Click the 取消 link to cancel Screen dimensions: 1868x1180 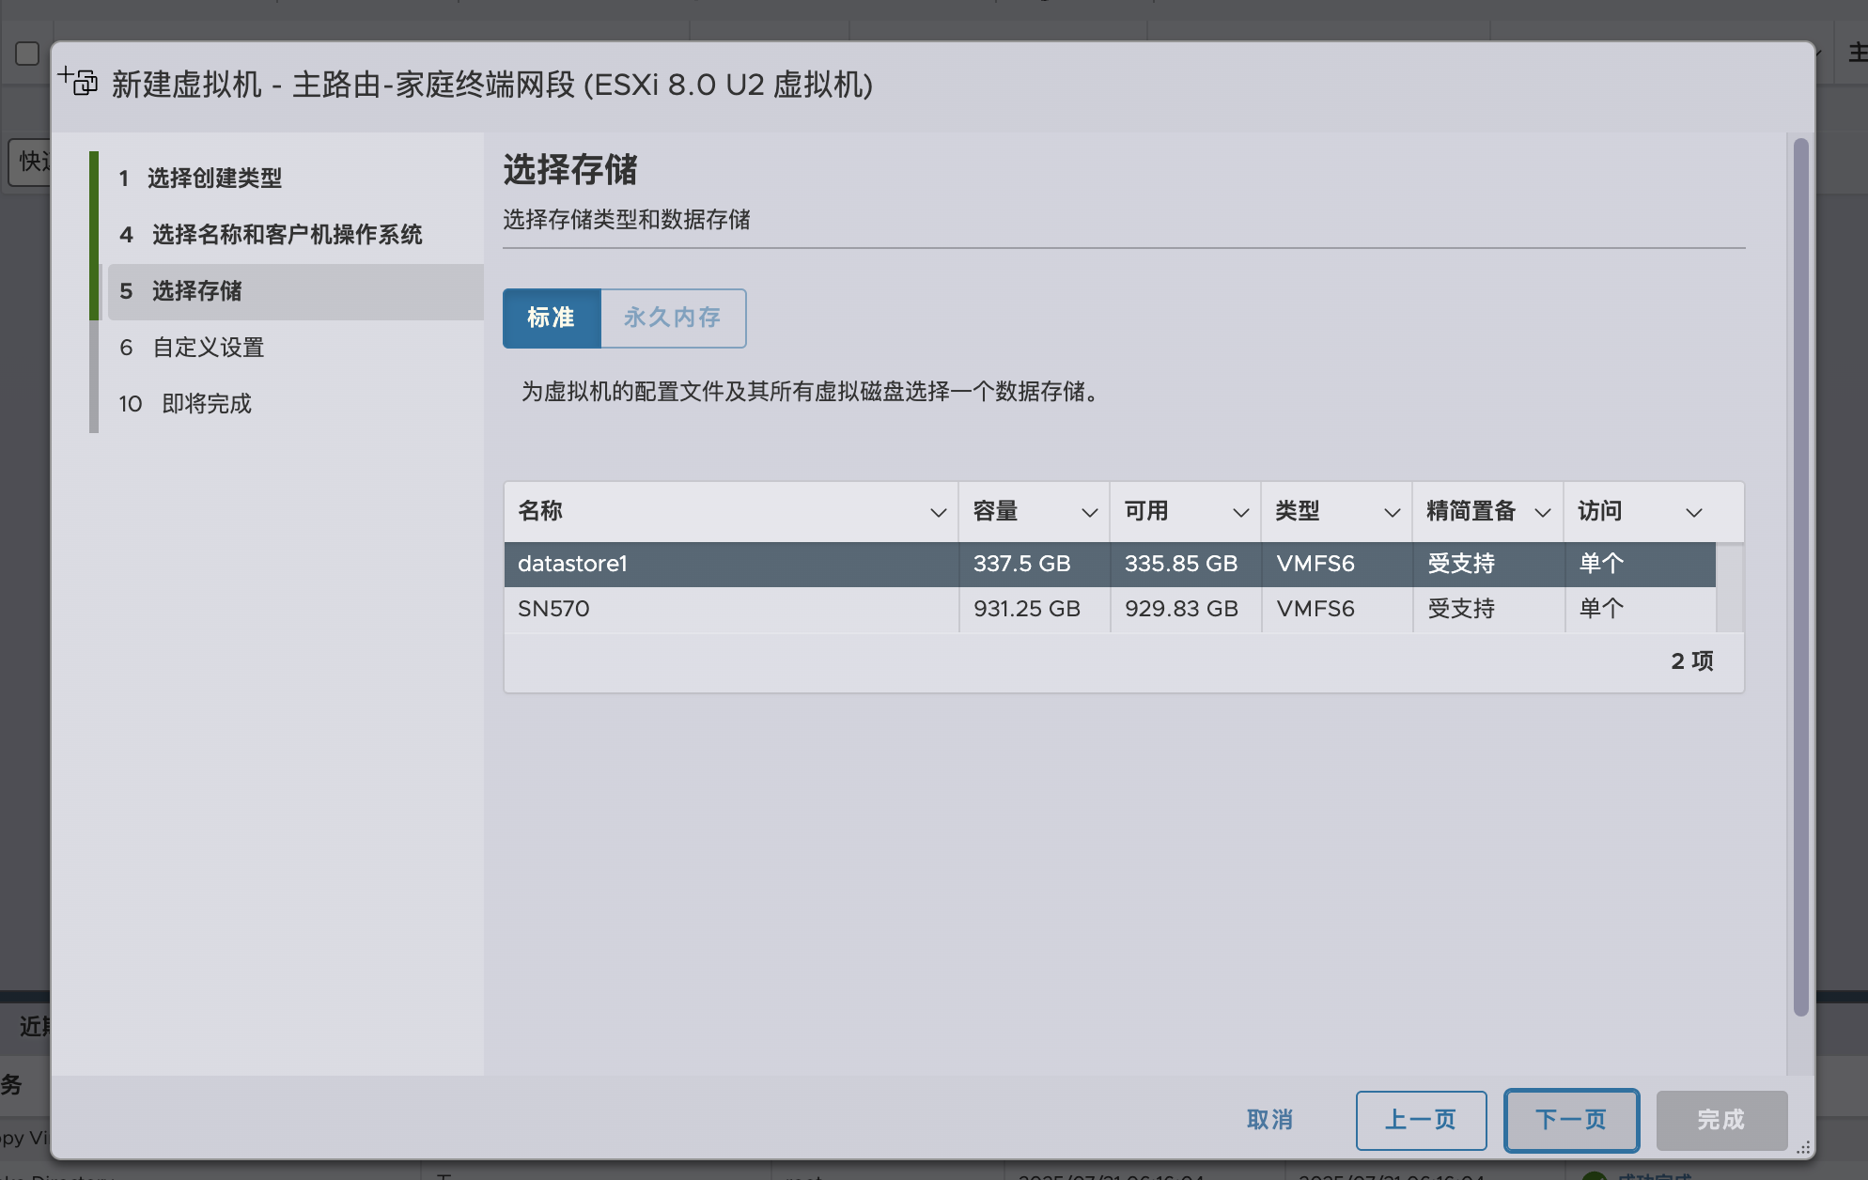pyautogui.click(x=1270, y=1120)
